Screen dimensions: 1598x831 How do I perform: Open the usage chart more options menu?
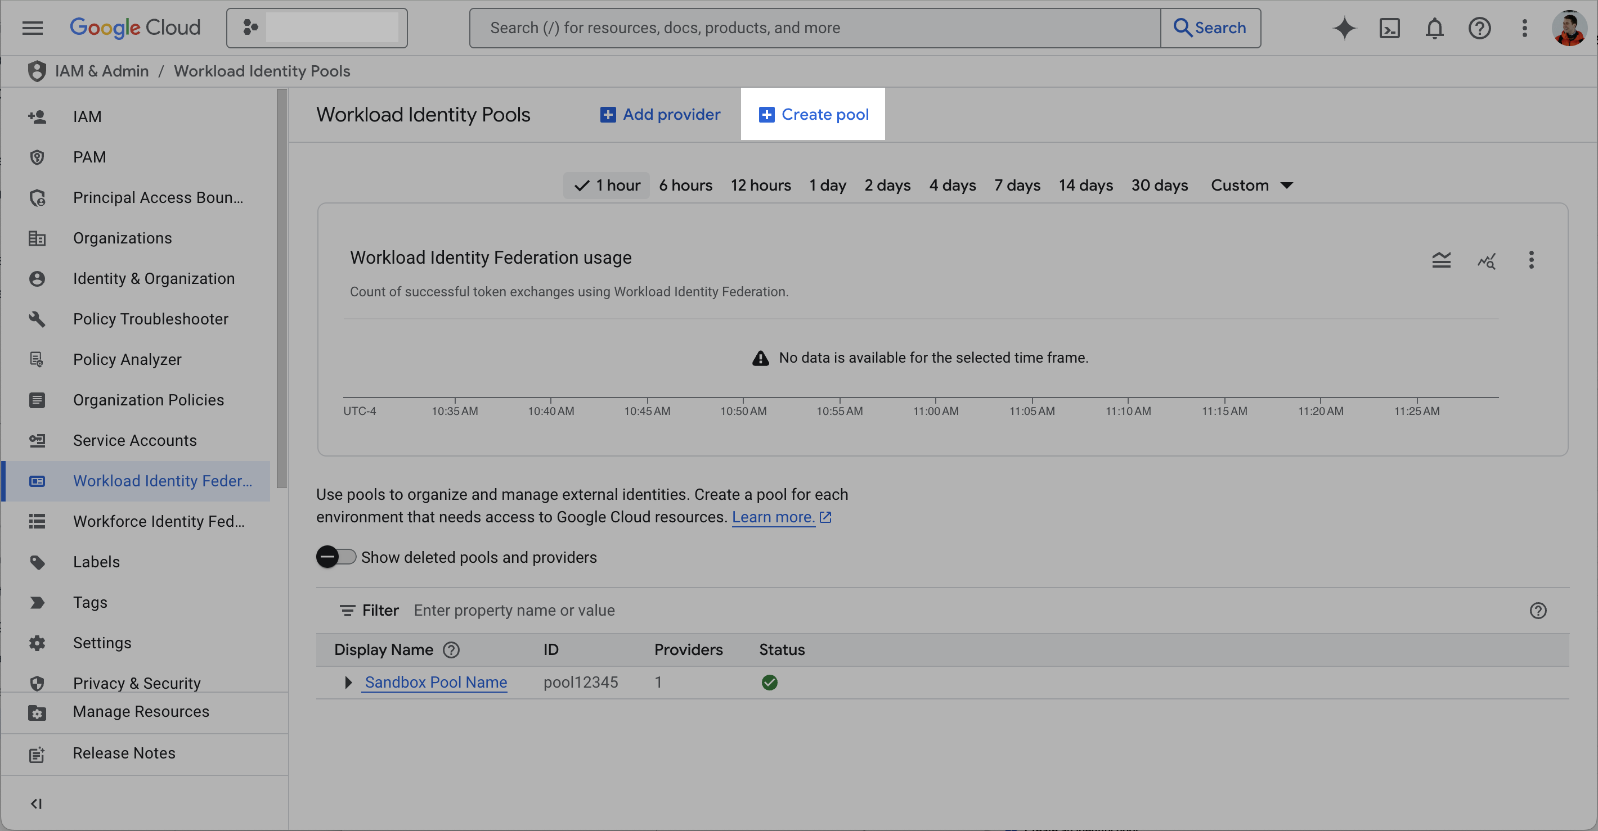tap(1531, 260)
